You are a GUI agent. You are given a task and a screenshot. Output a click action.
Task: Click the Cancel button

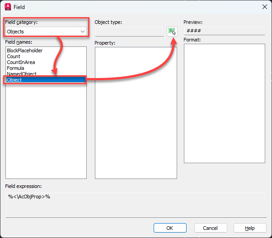coord(211,228)
